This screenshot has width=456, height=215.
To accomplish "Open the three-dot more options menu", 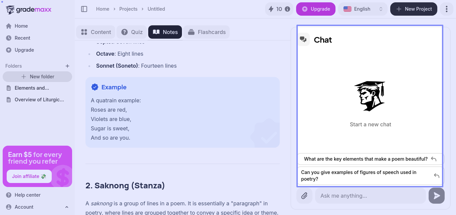I will click(x=446, y=9).
